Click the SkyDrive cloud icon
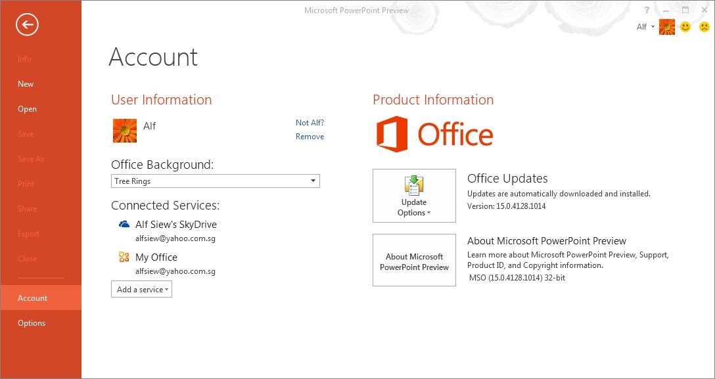This screenshot has height=379, width=715. tap(124, 224)
